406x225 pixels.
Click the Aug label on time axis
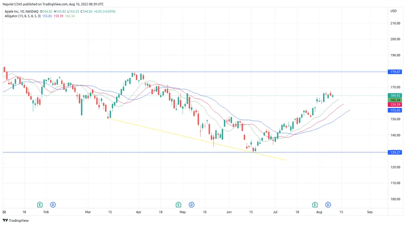[319, 212]
